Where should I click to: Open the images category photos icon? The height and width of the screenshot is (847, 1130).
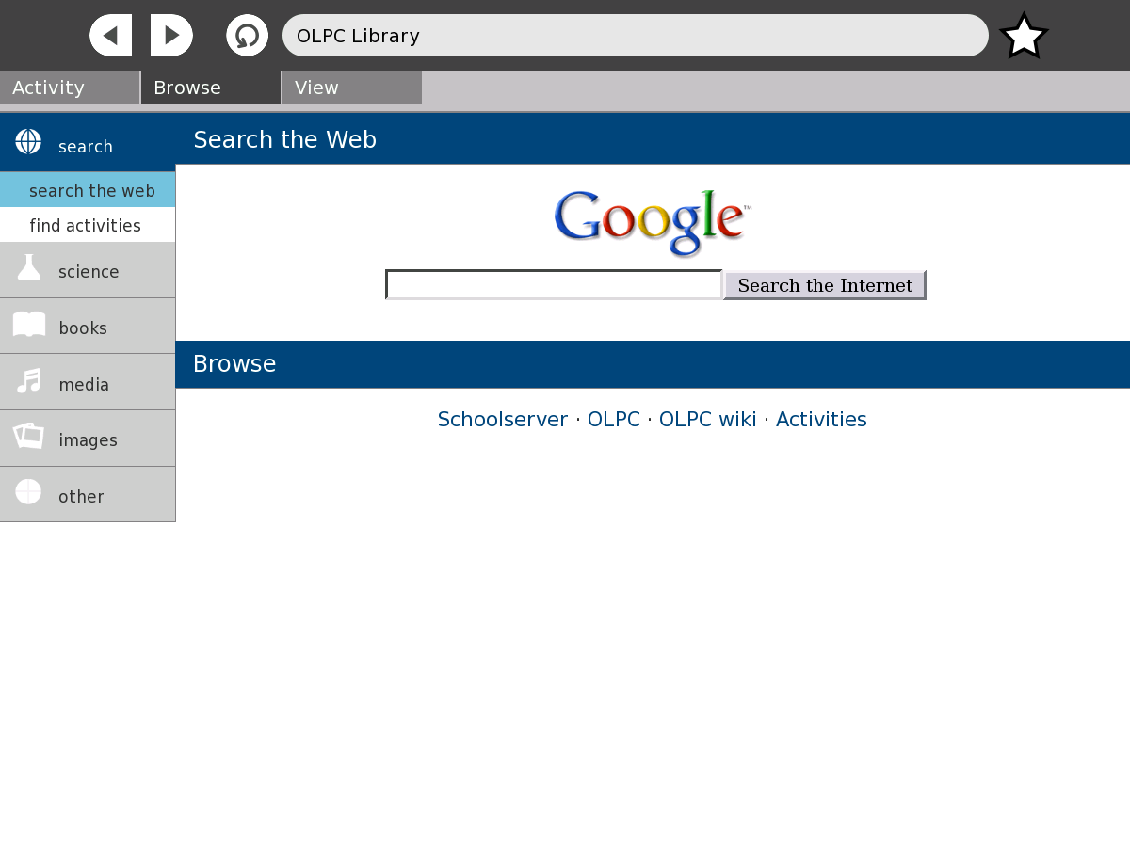point(29,437)
